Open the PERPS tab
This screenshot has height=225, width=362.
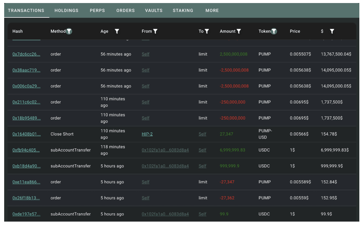[97, 10]
